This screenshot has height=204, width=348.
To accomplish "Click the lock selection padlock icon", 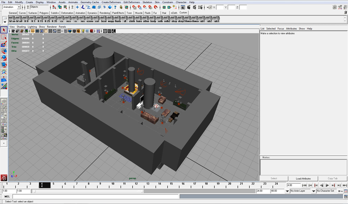I will pyautogui.click(x=121, y=7).
